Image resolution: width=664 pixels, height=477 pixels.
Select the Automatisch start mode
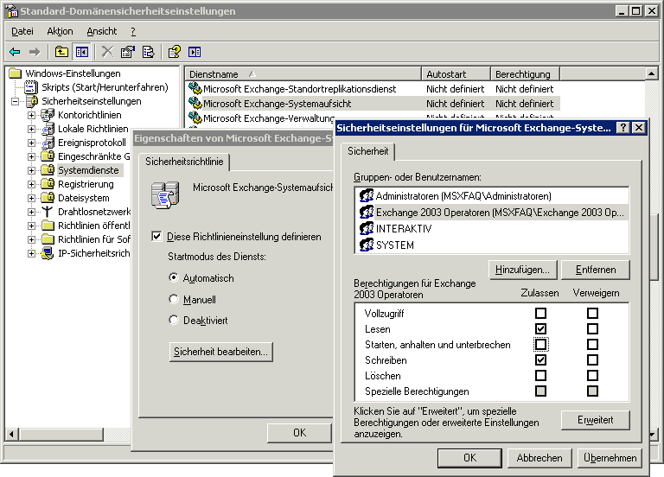173,277
